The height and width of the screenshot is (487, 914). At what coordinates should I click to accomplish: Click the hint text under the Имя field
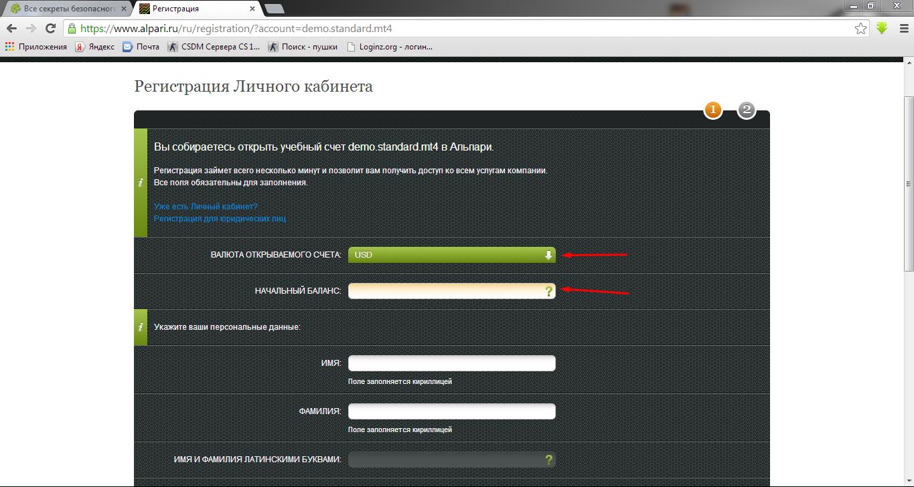[400, 381]
